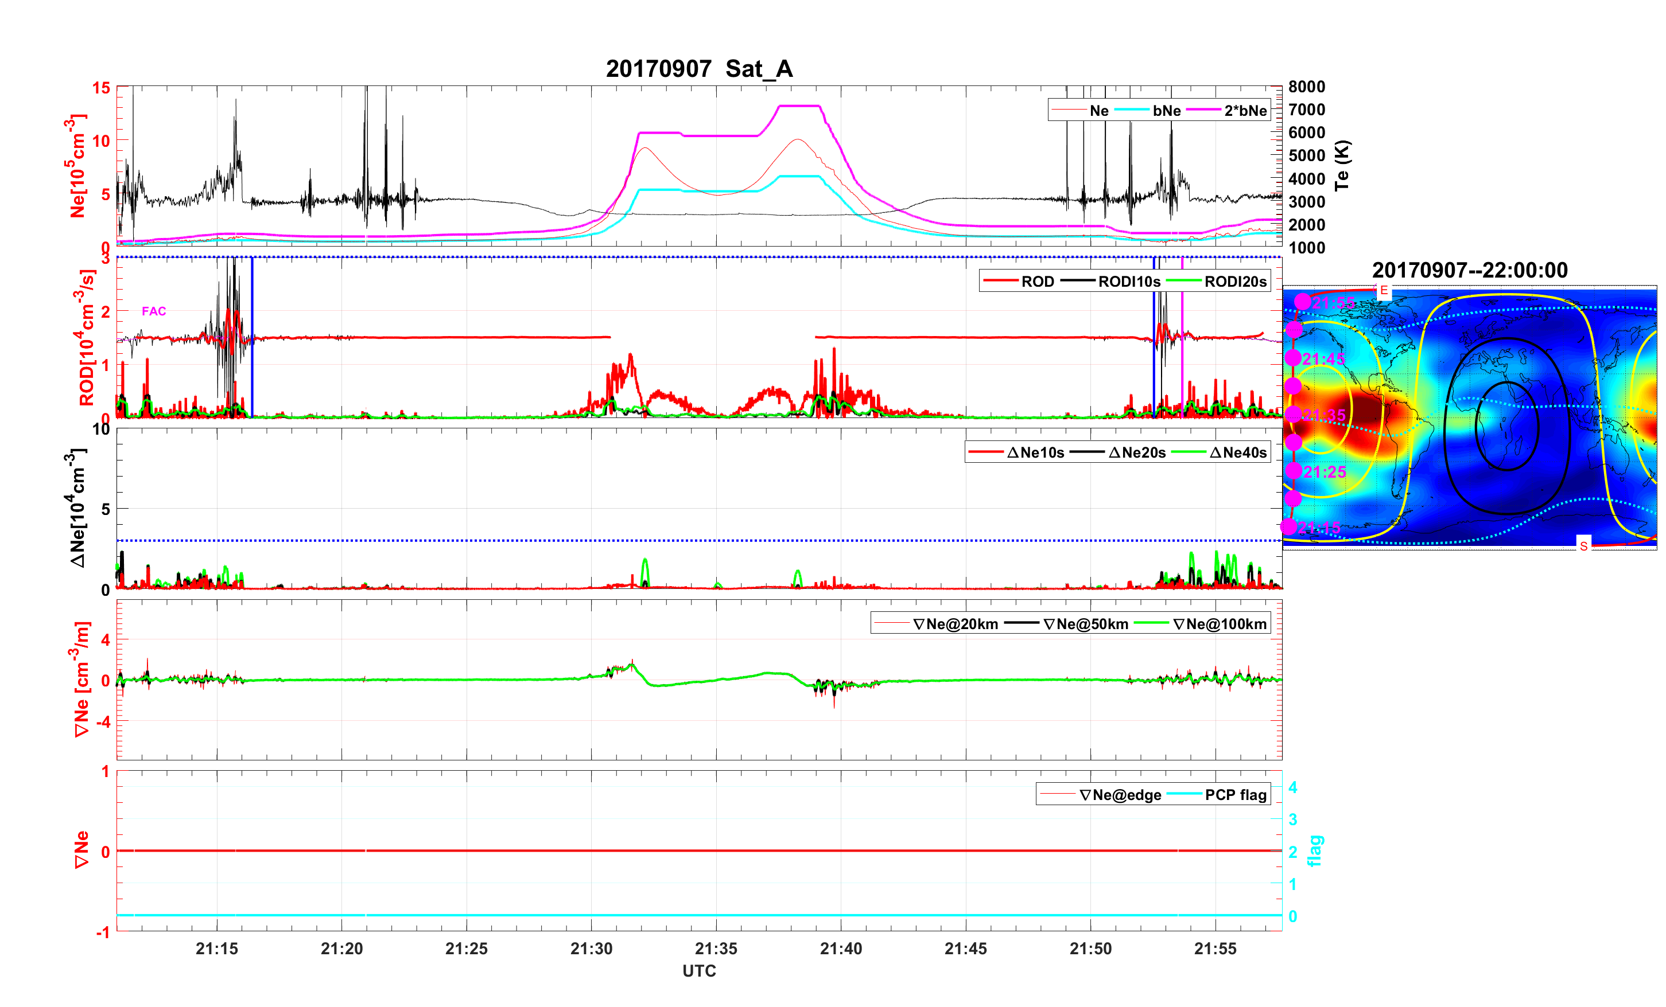Click the 21:15 marker at track start
1666x1007 pixels.
coord(1288,526)
